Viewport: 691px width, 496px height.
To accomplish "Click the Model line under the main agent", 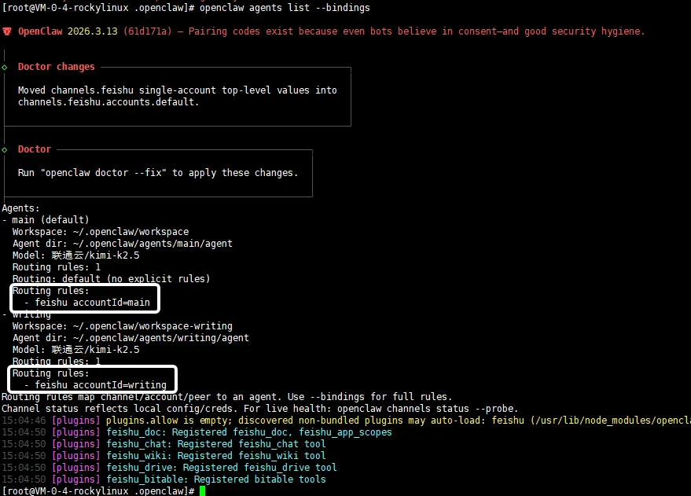I will click(x=75, y=255).
